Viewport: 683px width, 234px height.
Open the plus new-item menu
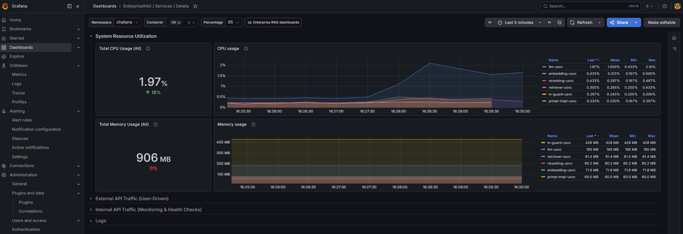(649, 6)
